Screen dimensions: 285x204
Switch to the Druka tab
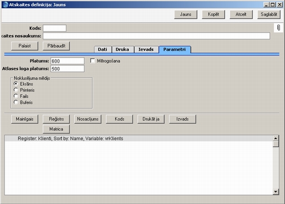click(122, 49)
